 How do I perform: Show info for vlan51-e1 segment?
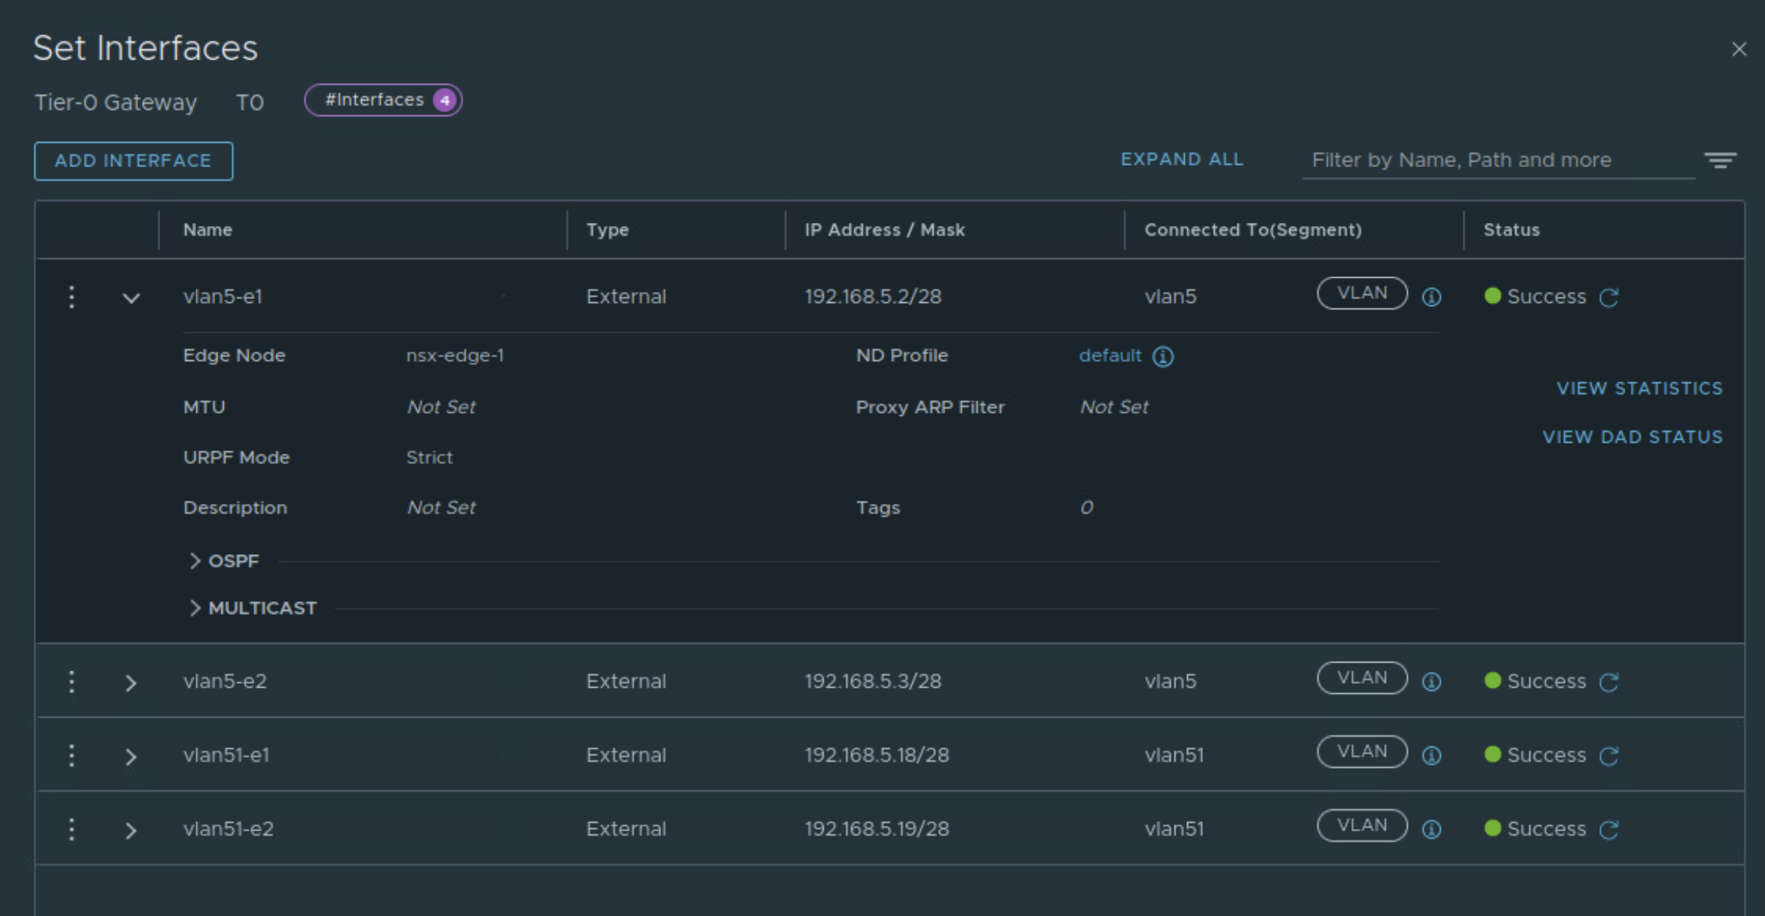point(1431,756)
